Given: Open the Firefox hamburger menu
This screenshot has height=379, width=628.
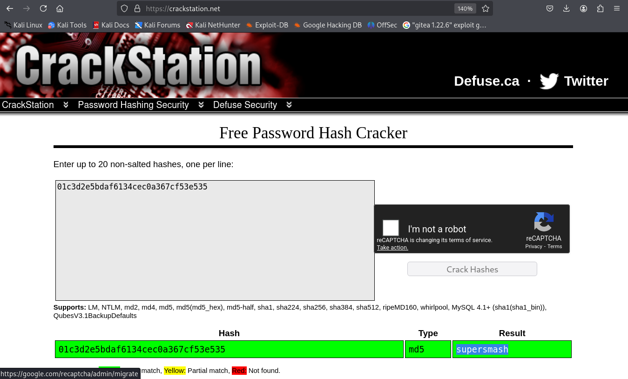Looking at the screenshot, I should pos(617,8).
